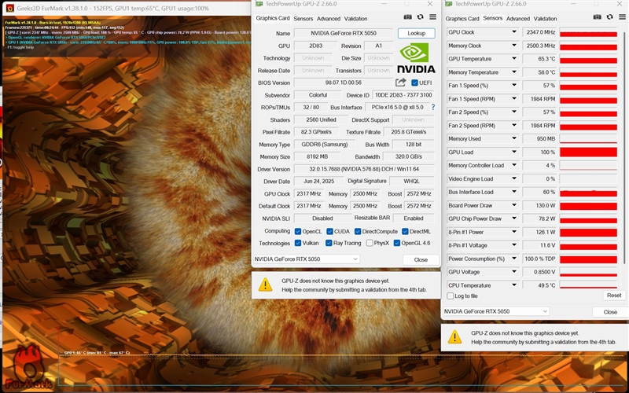Screen dimensions: 629x393
Task: Toggle the DirectCompute checkbox
Action: coord(358,231)
